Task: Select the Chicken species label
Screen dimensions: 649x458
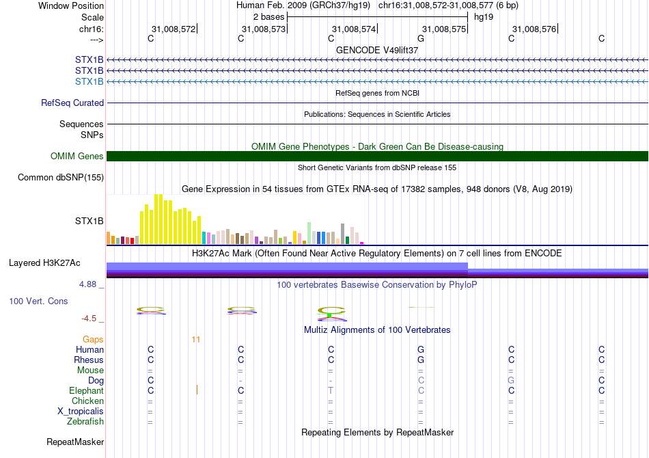Action: 87,401
